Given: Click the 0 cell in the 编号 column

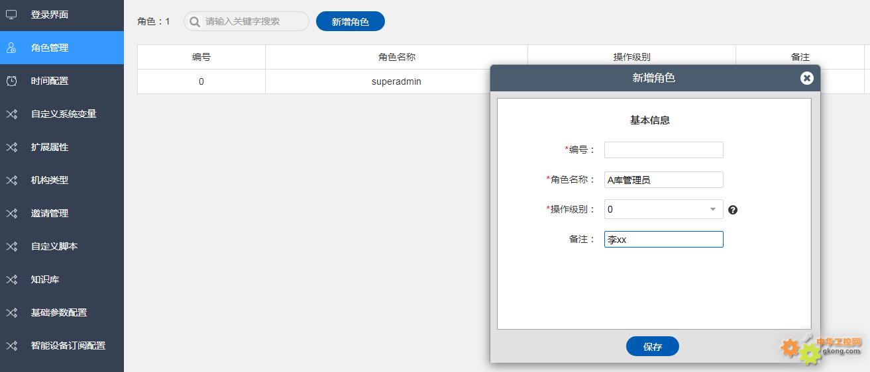Looking at the screenshot, I should tap(201, 81).
